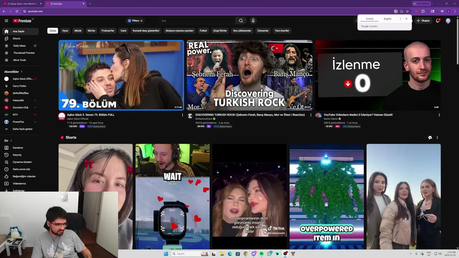Image resolution: width=459 pixels, height=258 pixels.
Task: Expand the Siz section chevron
Action: (11, 140)
